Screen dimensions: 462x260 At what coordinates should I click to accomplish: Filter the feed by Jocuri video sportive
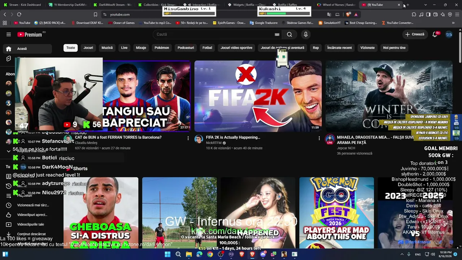tap(236, 48)
